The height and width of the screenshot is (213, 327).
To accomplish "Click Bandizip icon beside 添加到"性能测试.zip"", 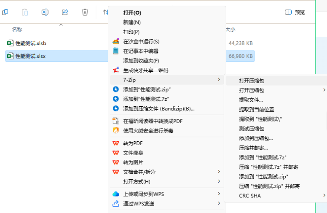I will (116, 89).
